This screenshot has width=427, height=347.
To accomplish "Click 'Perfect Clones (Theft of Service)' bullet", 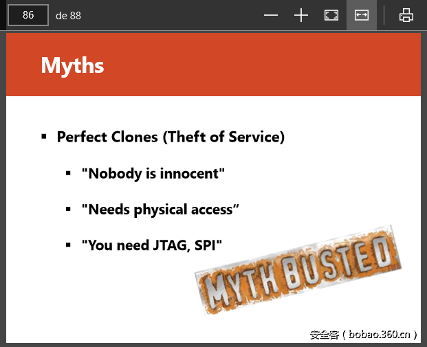I will click(x=171, y=137).
